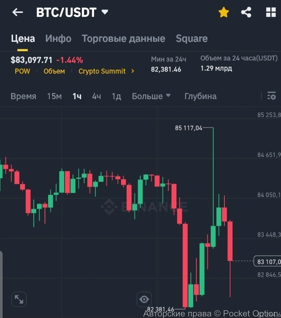This screenshot has height=318, width=281.
Task: Tap the share icon
Action: [x=246, y=12]
